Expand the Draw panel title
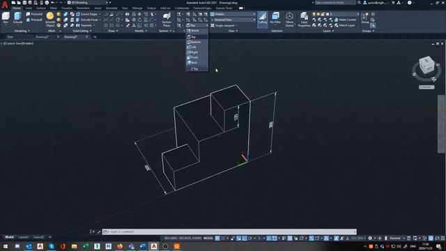This screenshot has height=251, width=446. 113,31
